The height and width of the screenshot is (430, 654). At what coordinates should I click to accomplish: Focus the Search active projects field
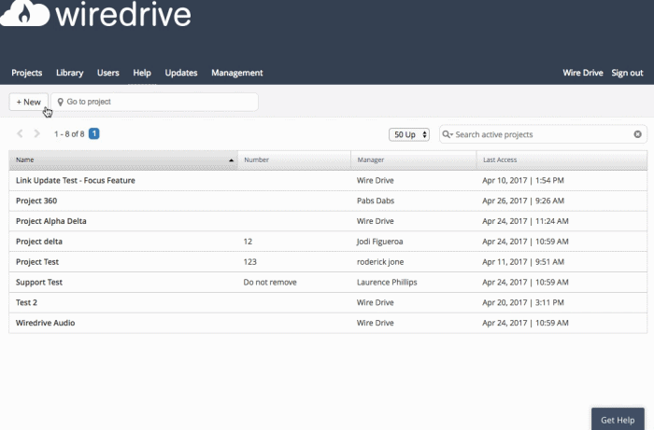542,134
